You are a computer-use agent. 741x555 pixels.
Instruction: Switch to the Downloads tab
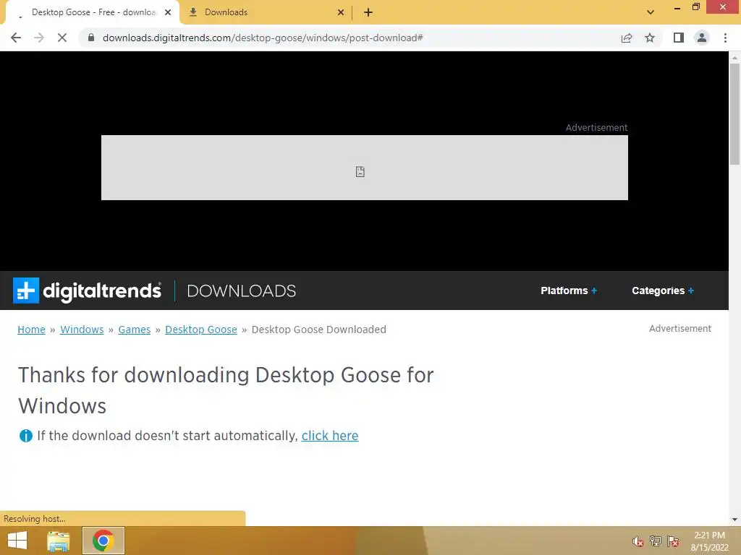tap(266, 12)
